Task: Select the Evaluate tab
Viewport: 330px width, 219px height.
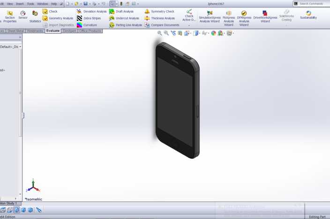Action: coord(53,31)
